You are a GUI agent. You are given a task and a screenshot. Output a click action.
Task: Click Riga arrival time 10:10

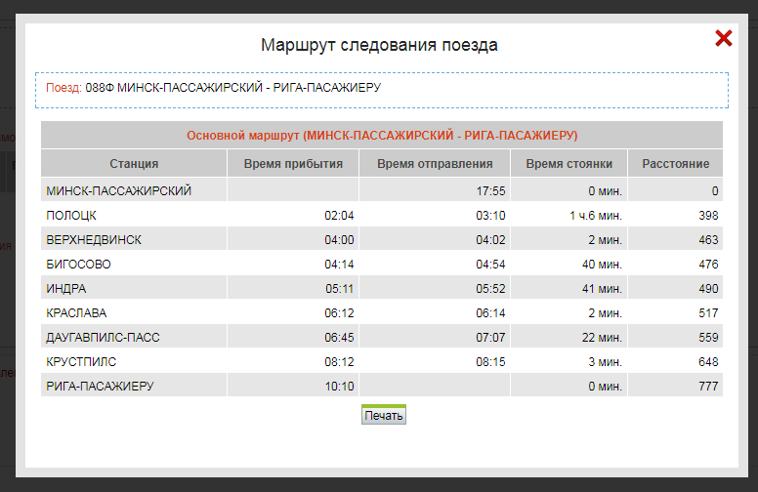(x=339, y=387)
